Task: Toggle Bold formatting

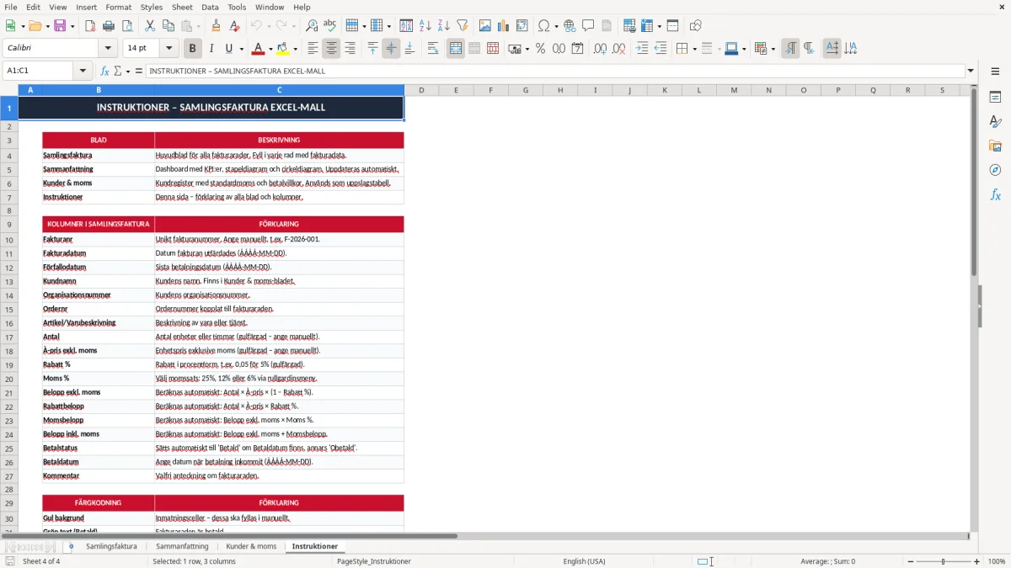Action: [193, 49]
